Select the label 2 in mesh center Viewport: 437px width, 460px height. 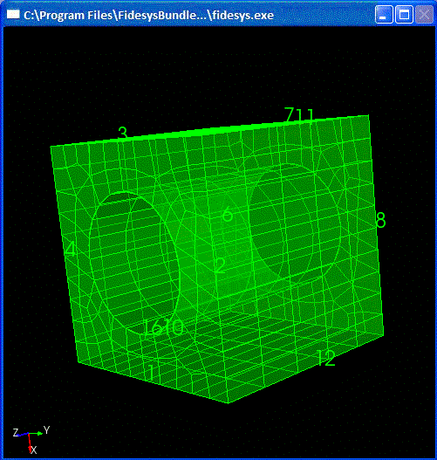(221, 265)
